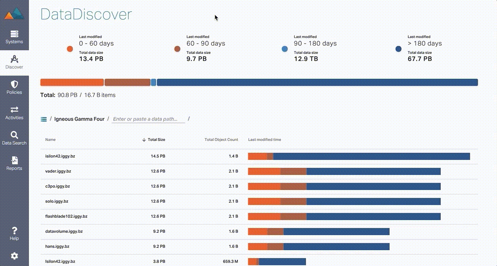This screenshot has height=266, width=497.
Task: Click the 12.9 TB data size text
Action: (306, 59)
